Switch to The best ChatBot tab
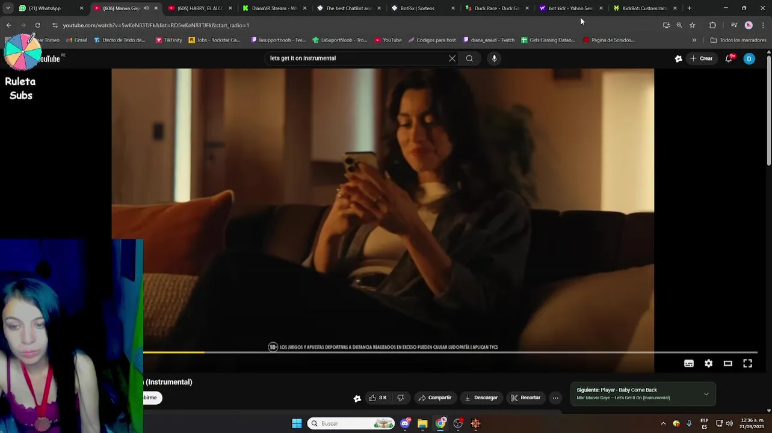This screenshot has width=772, height=433. (x=348, y=8)
